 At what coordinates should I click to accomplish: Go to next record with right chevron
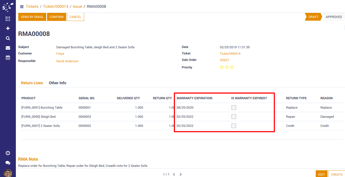[181, 174]
